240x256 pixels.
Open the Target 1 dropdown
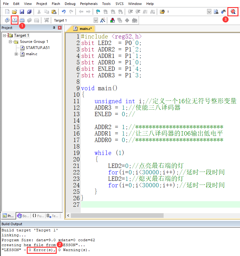pyautogui.click(x=96, y=20)
